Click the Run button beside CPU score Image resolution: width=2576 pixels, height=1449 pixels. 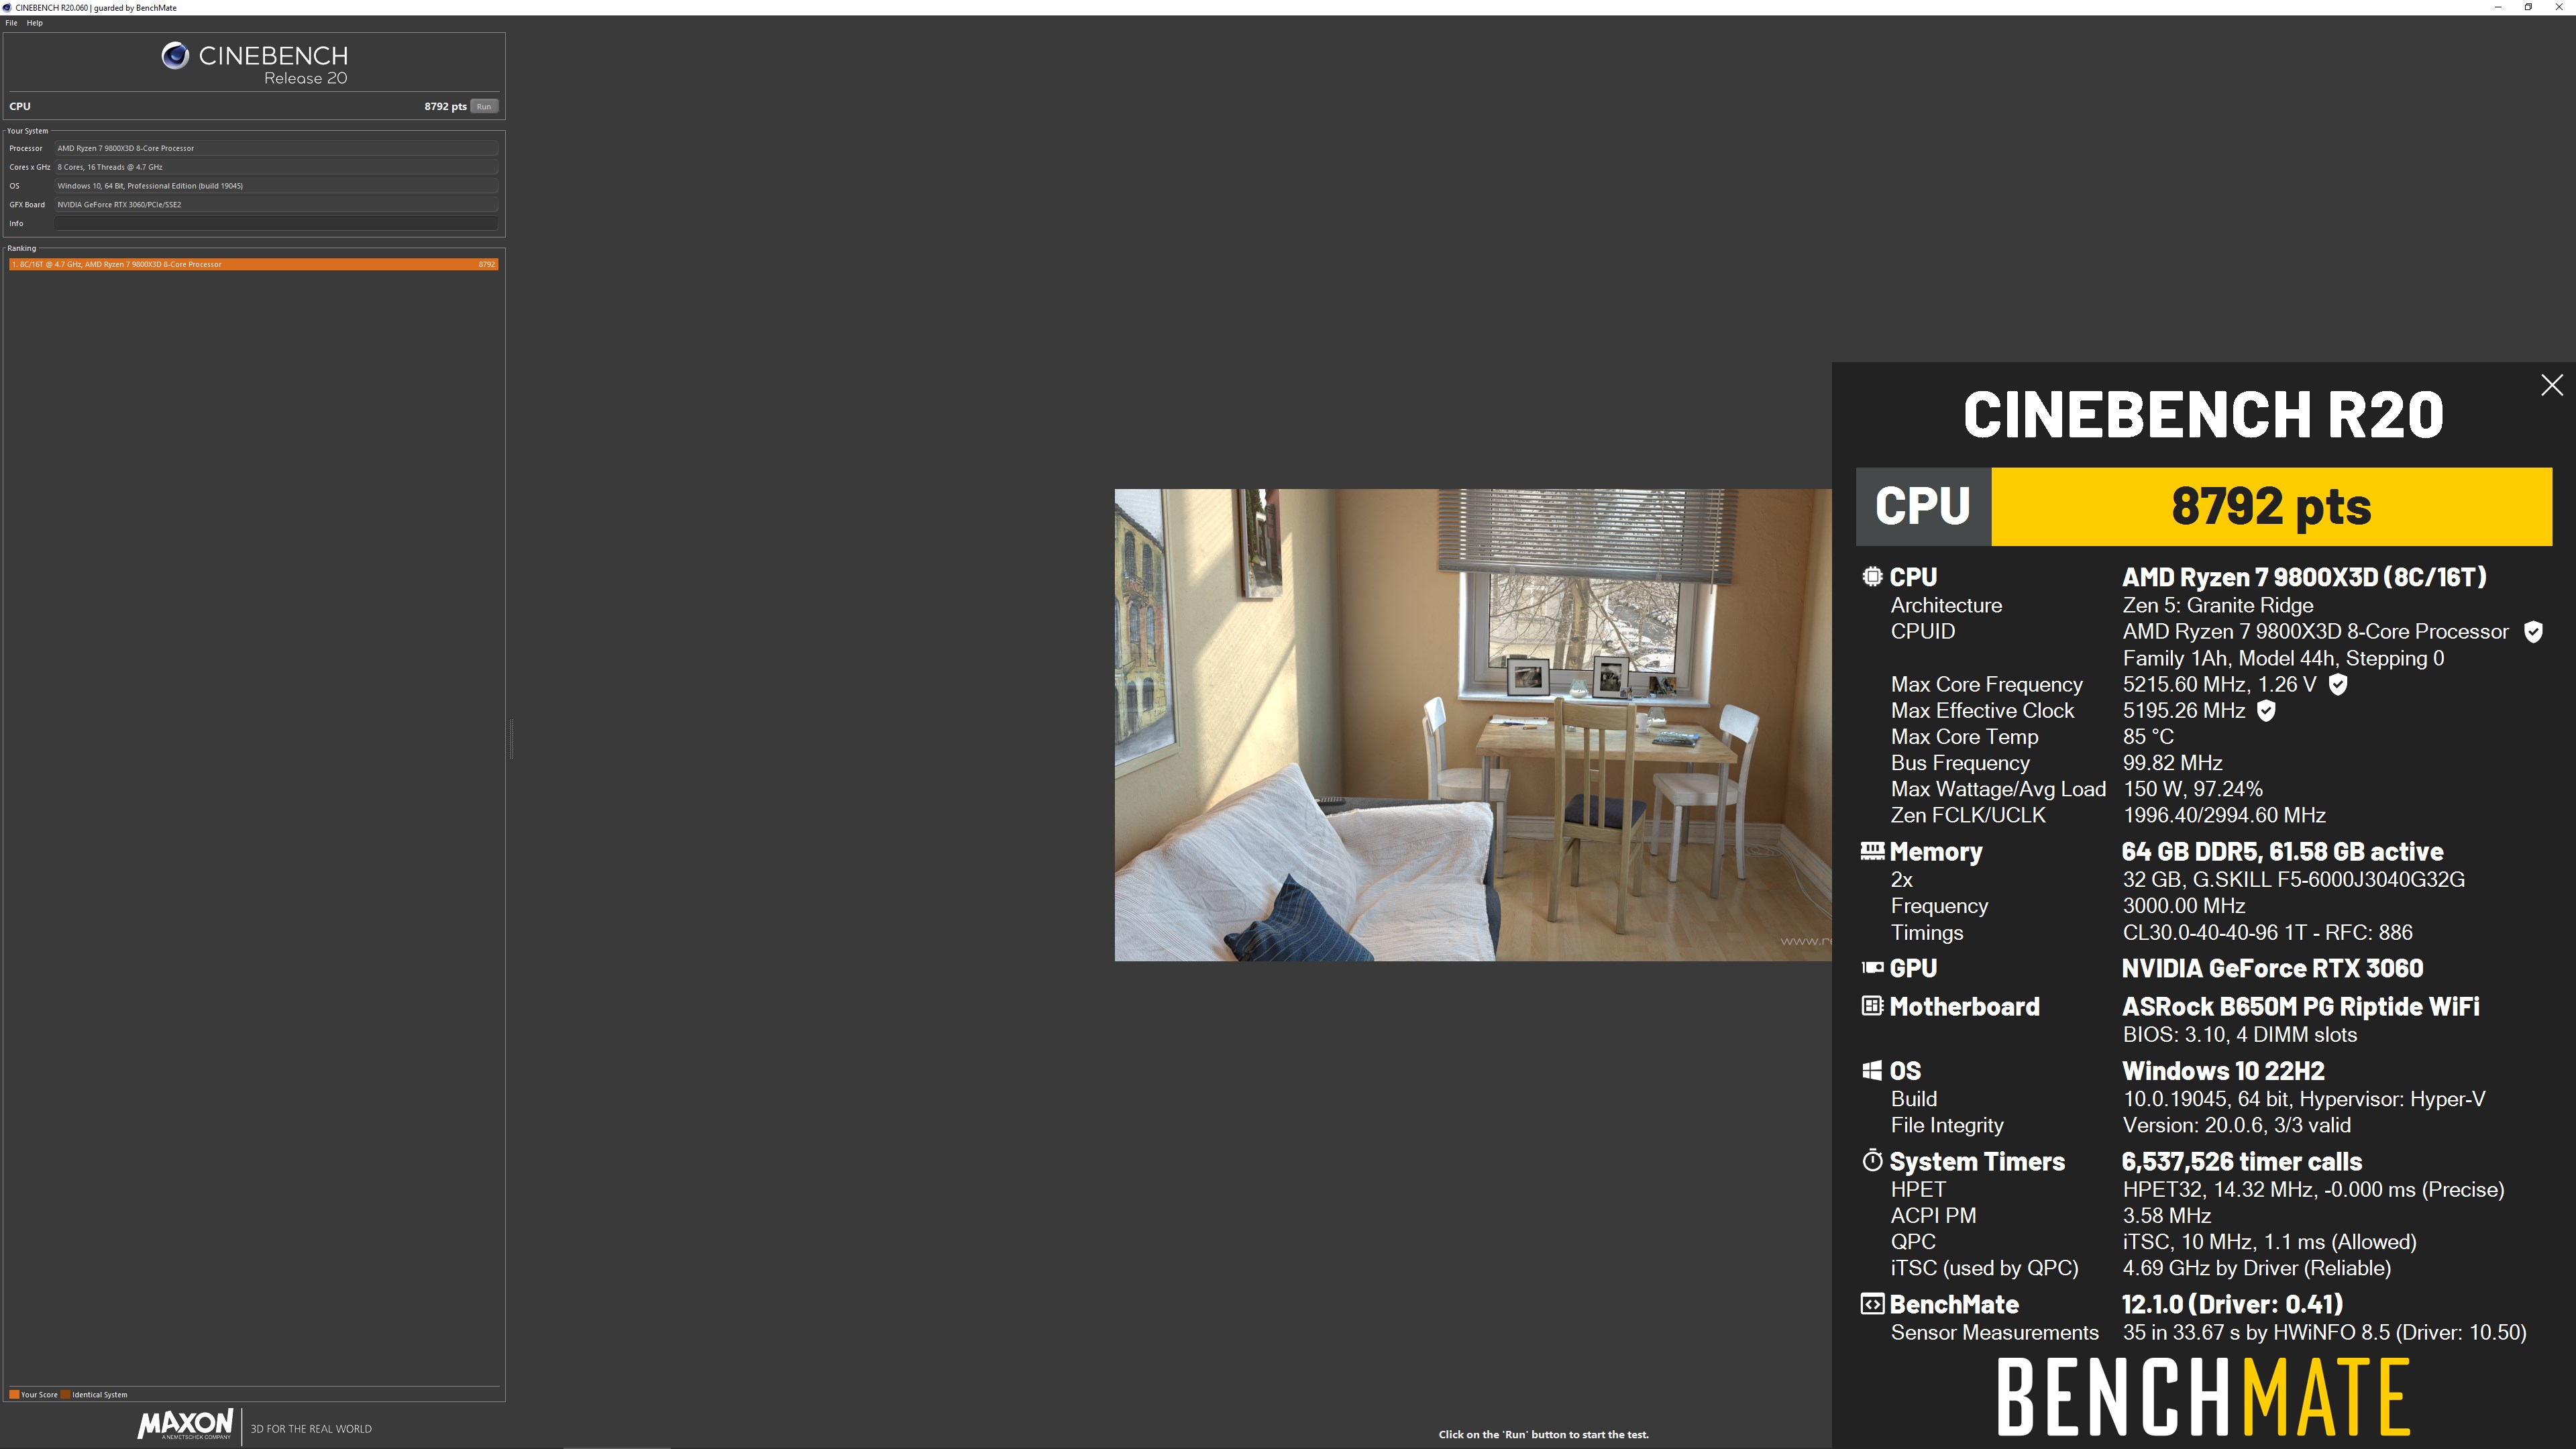(484, 106)
